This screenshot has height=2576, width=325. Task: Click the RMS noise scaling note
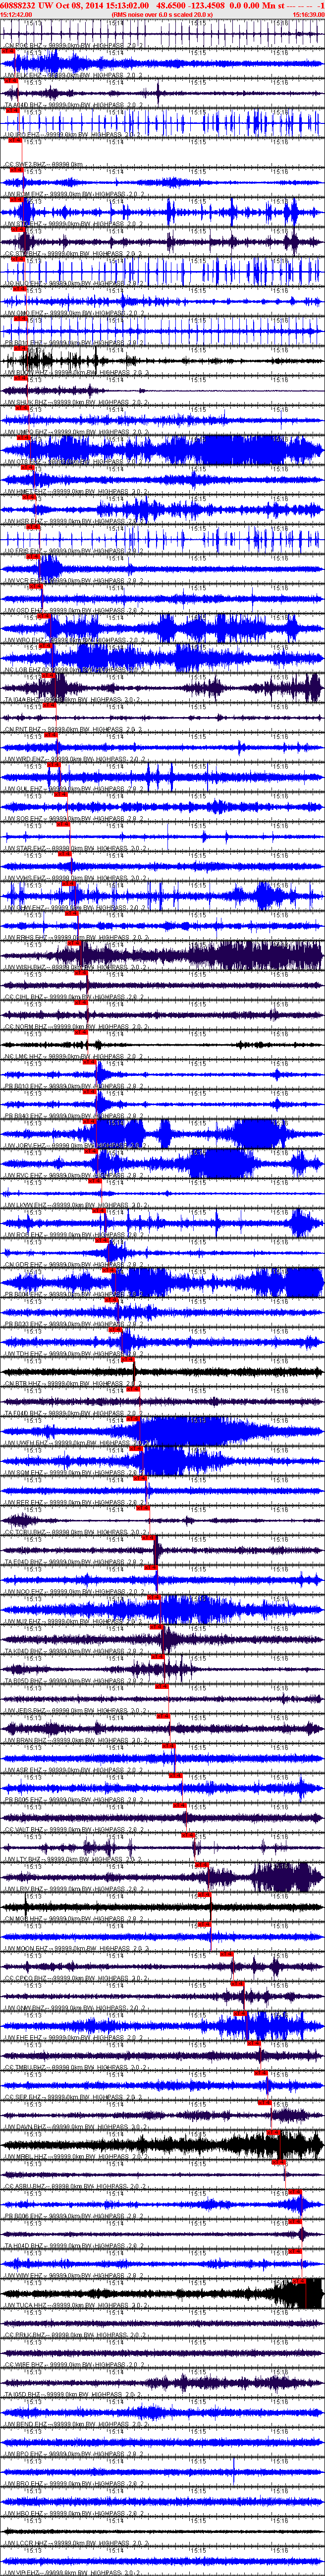pyautogui.click(x=162, y=15)
